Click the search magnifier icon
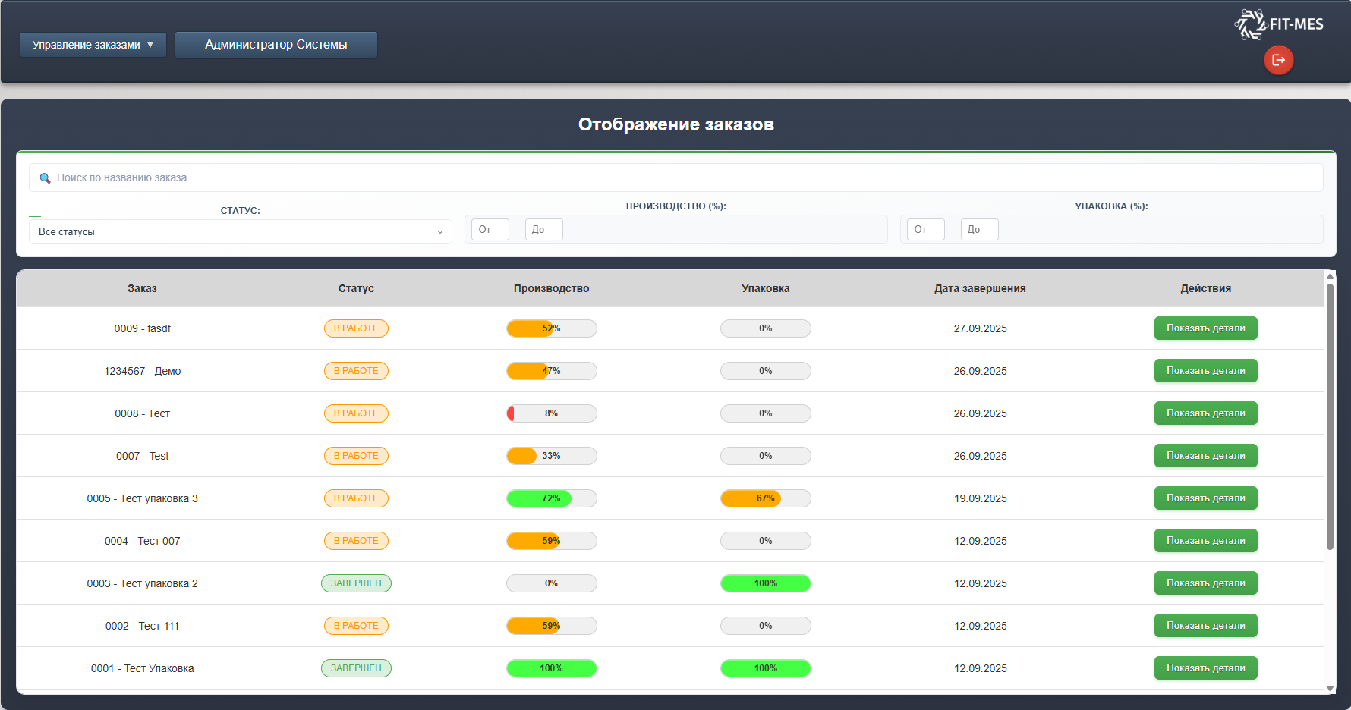 click(x=45, y=178)
